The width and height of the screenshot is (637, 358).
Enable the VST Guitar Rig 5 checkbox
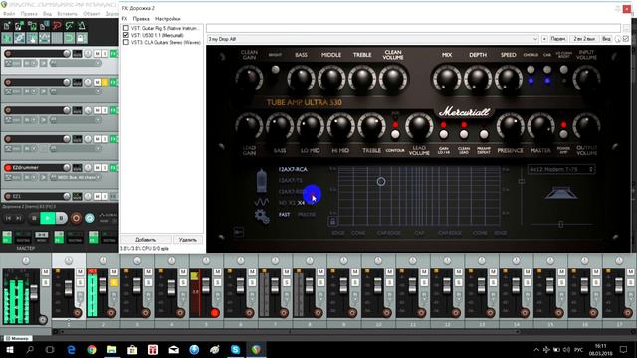(x=126, y=28)
